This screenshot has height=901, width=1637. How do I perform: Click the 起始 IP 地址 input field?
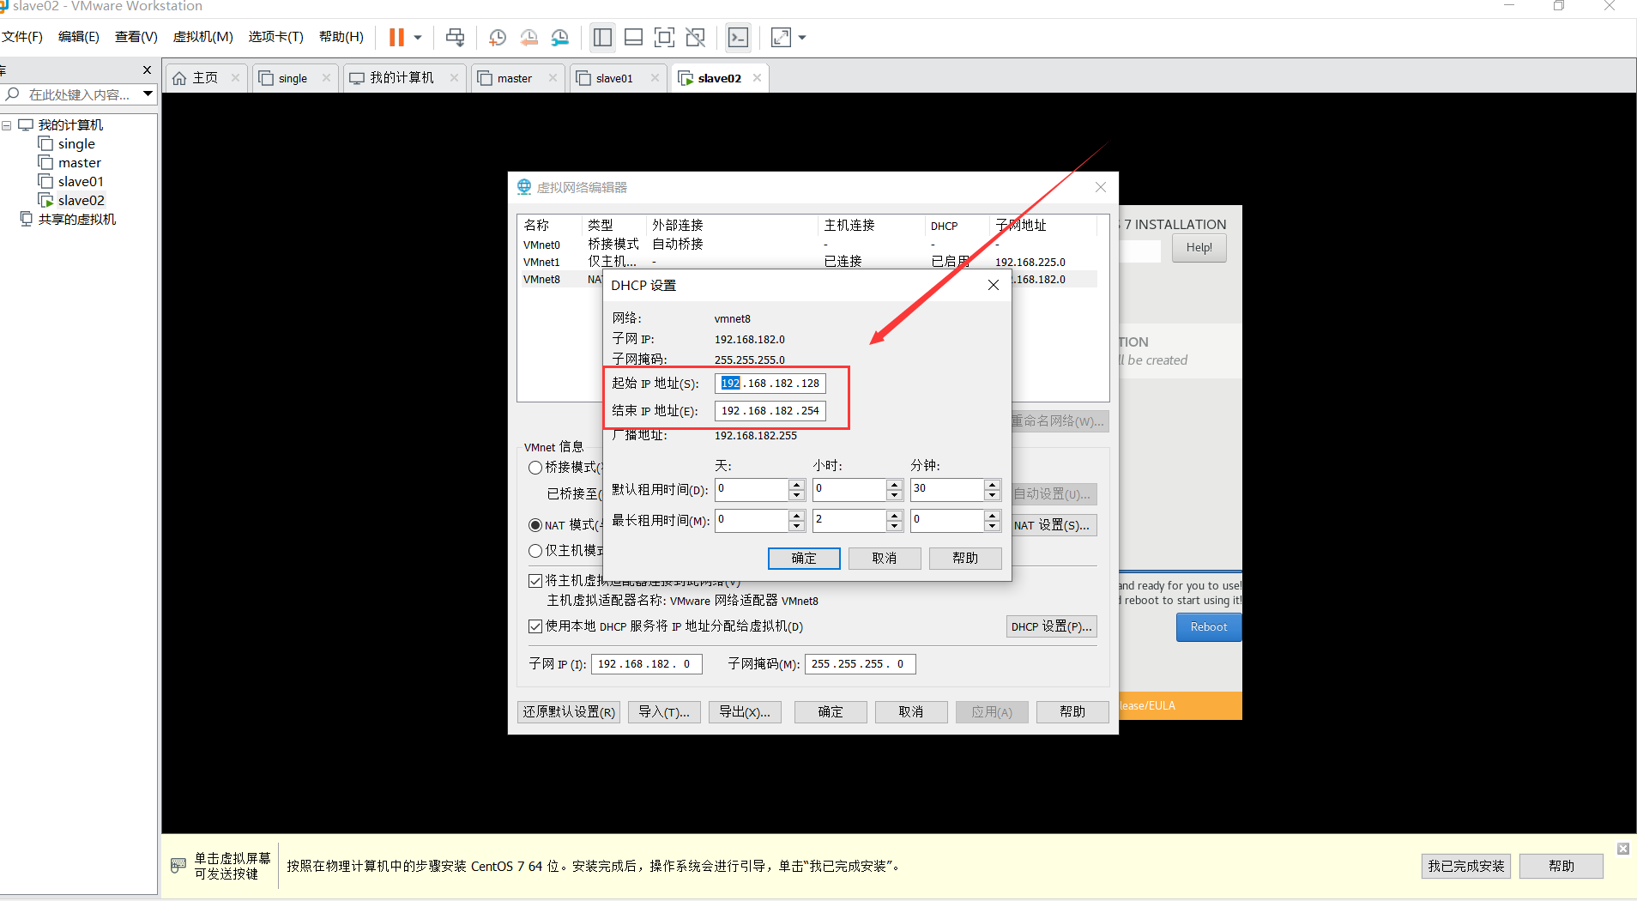pos(770,383)
